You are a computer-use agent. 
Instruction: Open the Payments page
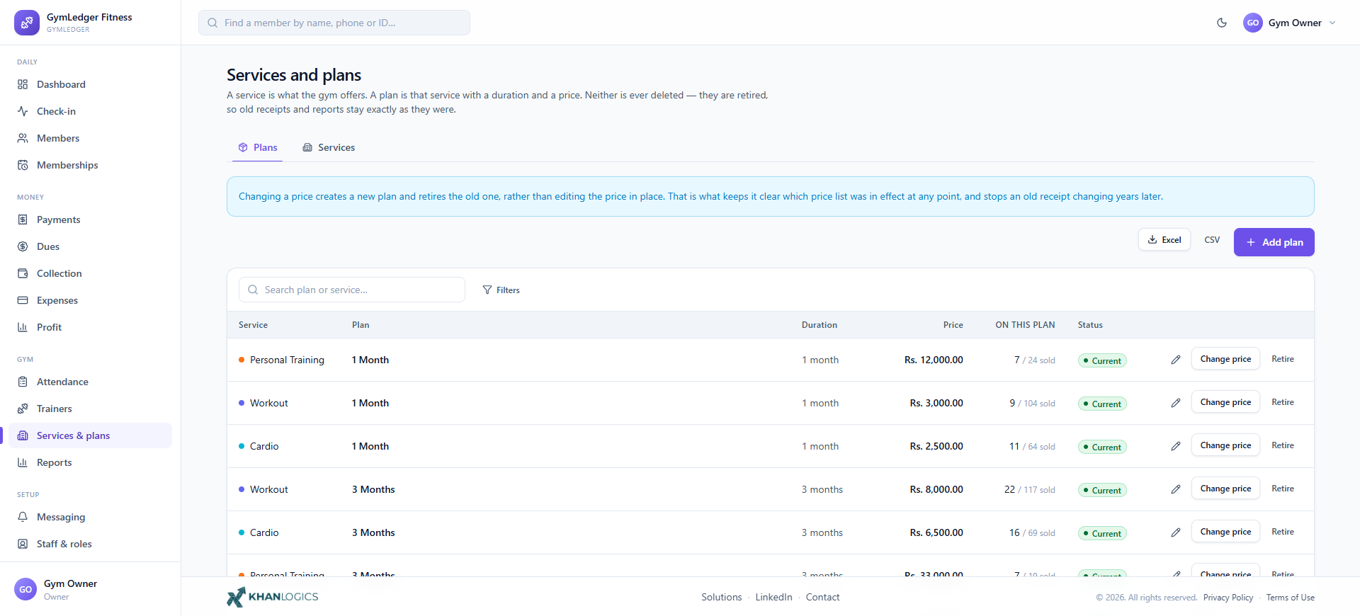tap(90, 219)
